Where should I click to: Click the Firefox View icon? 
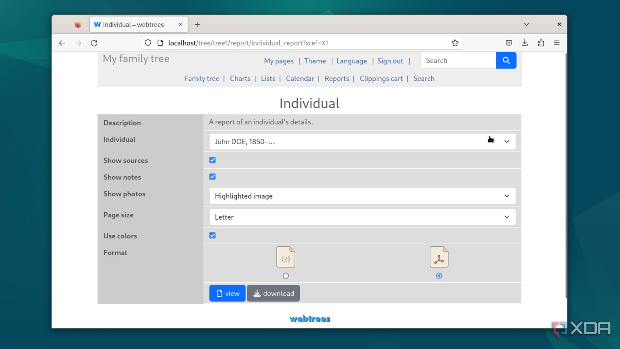click(78, 25)
